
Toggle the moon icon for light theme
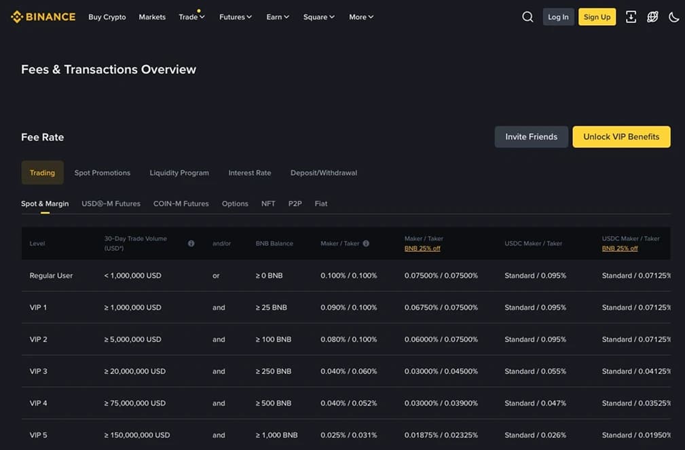pyautogui.click(x=673, y=17)
